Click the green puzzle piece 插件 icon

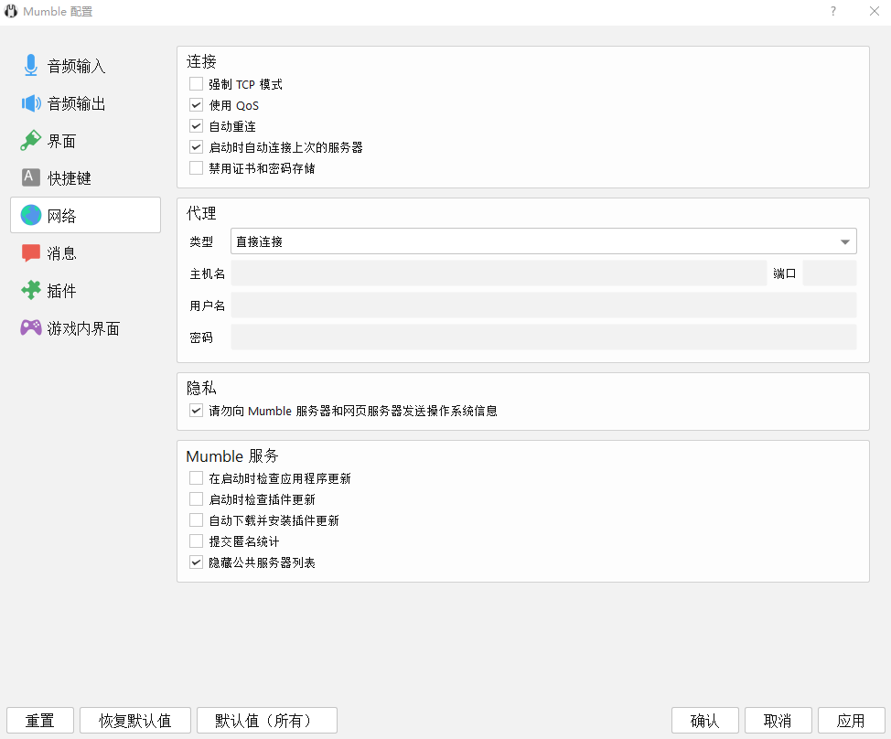coord(31,291)
